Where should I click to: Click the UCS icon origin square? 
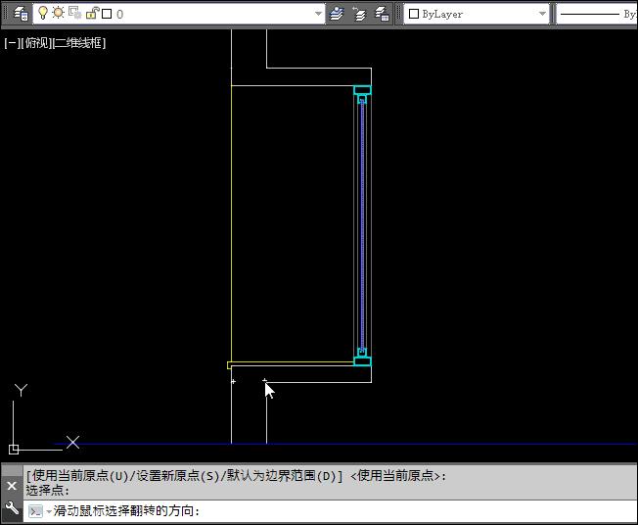pos(14,449)
